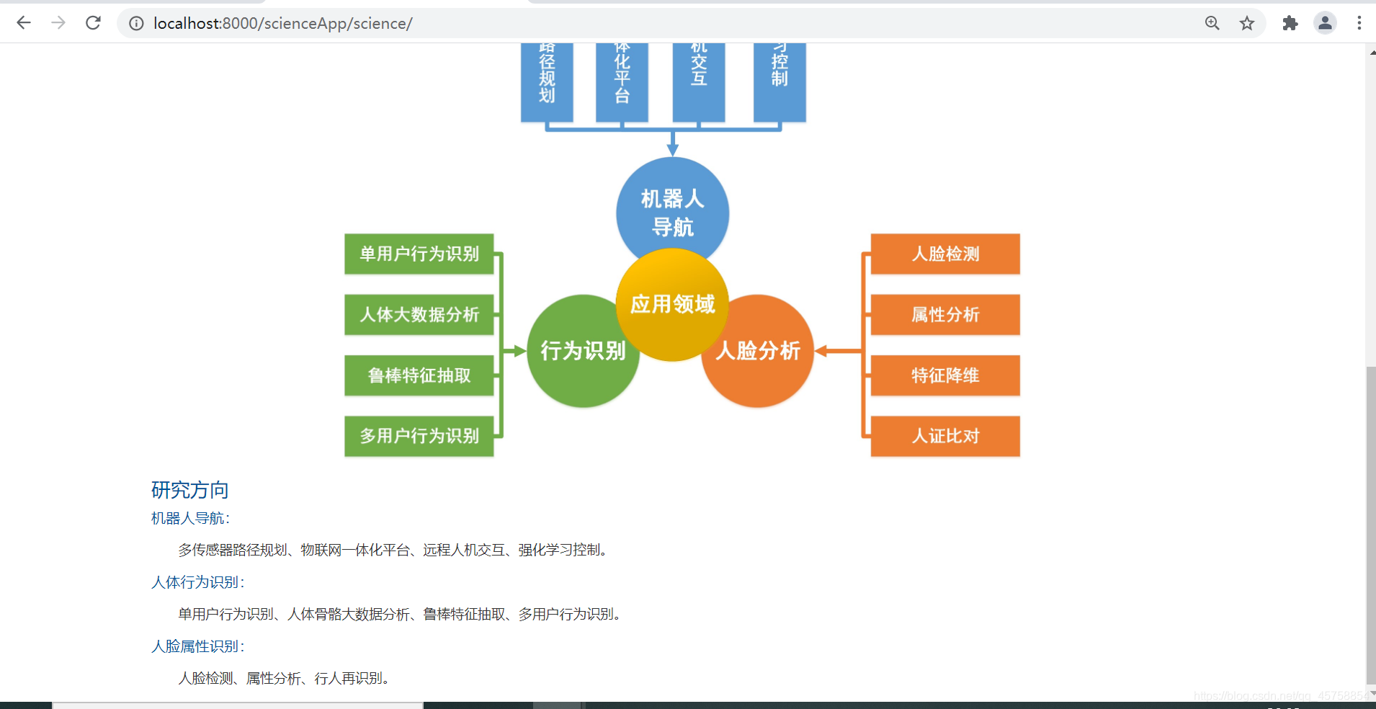Image resolution: width=1376 pixels, height=709 pixels.
Task: Click the blue 路径规划 vertical box
Action: 547,82
